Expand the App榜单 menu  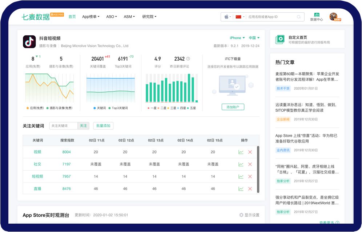91,17
